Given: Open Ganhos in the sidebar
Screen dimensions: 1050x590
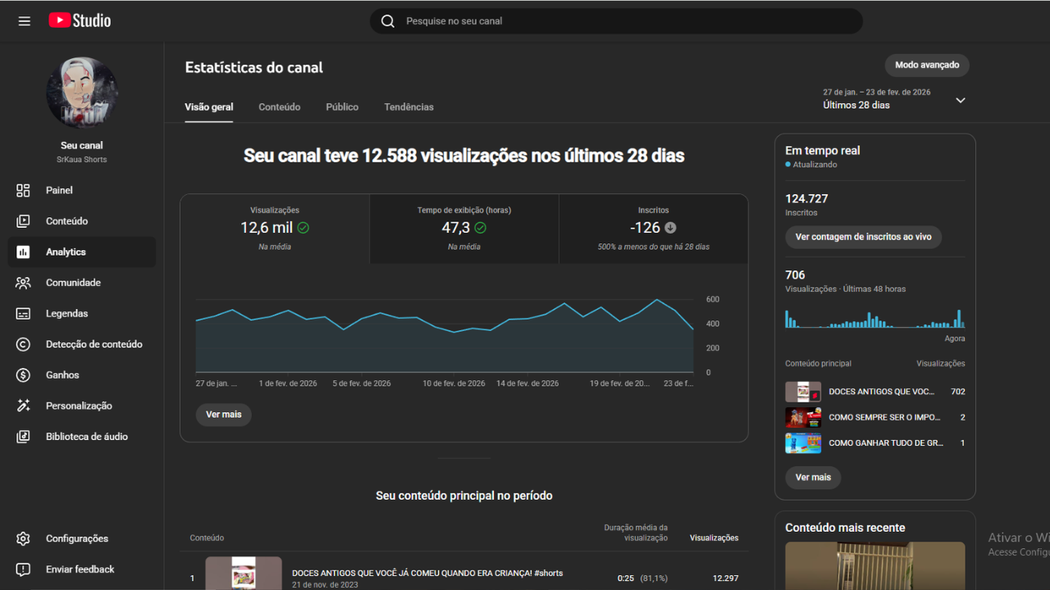Looking at the screenshot, I should 82,375.
